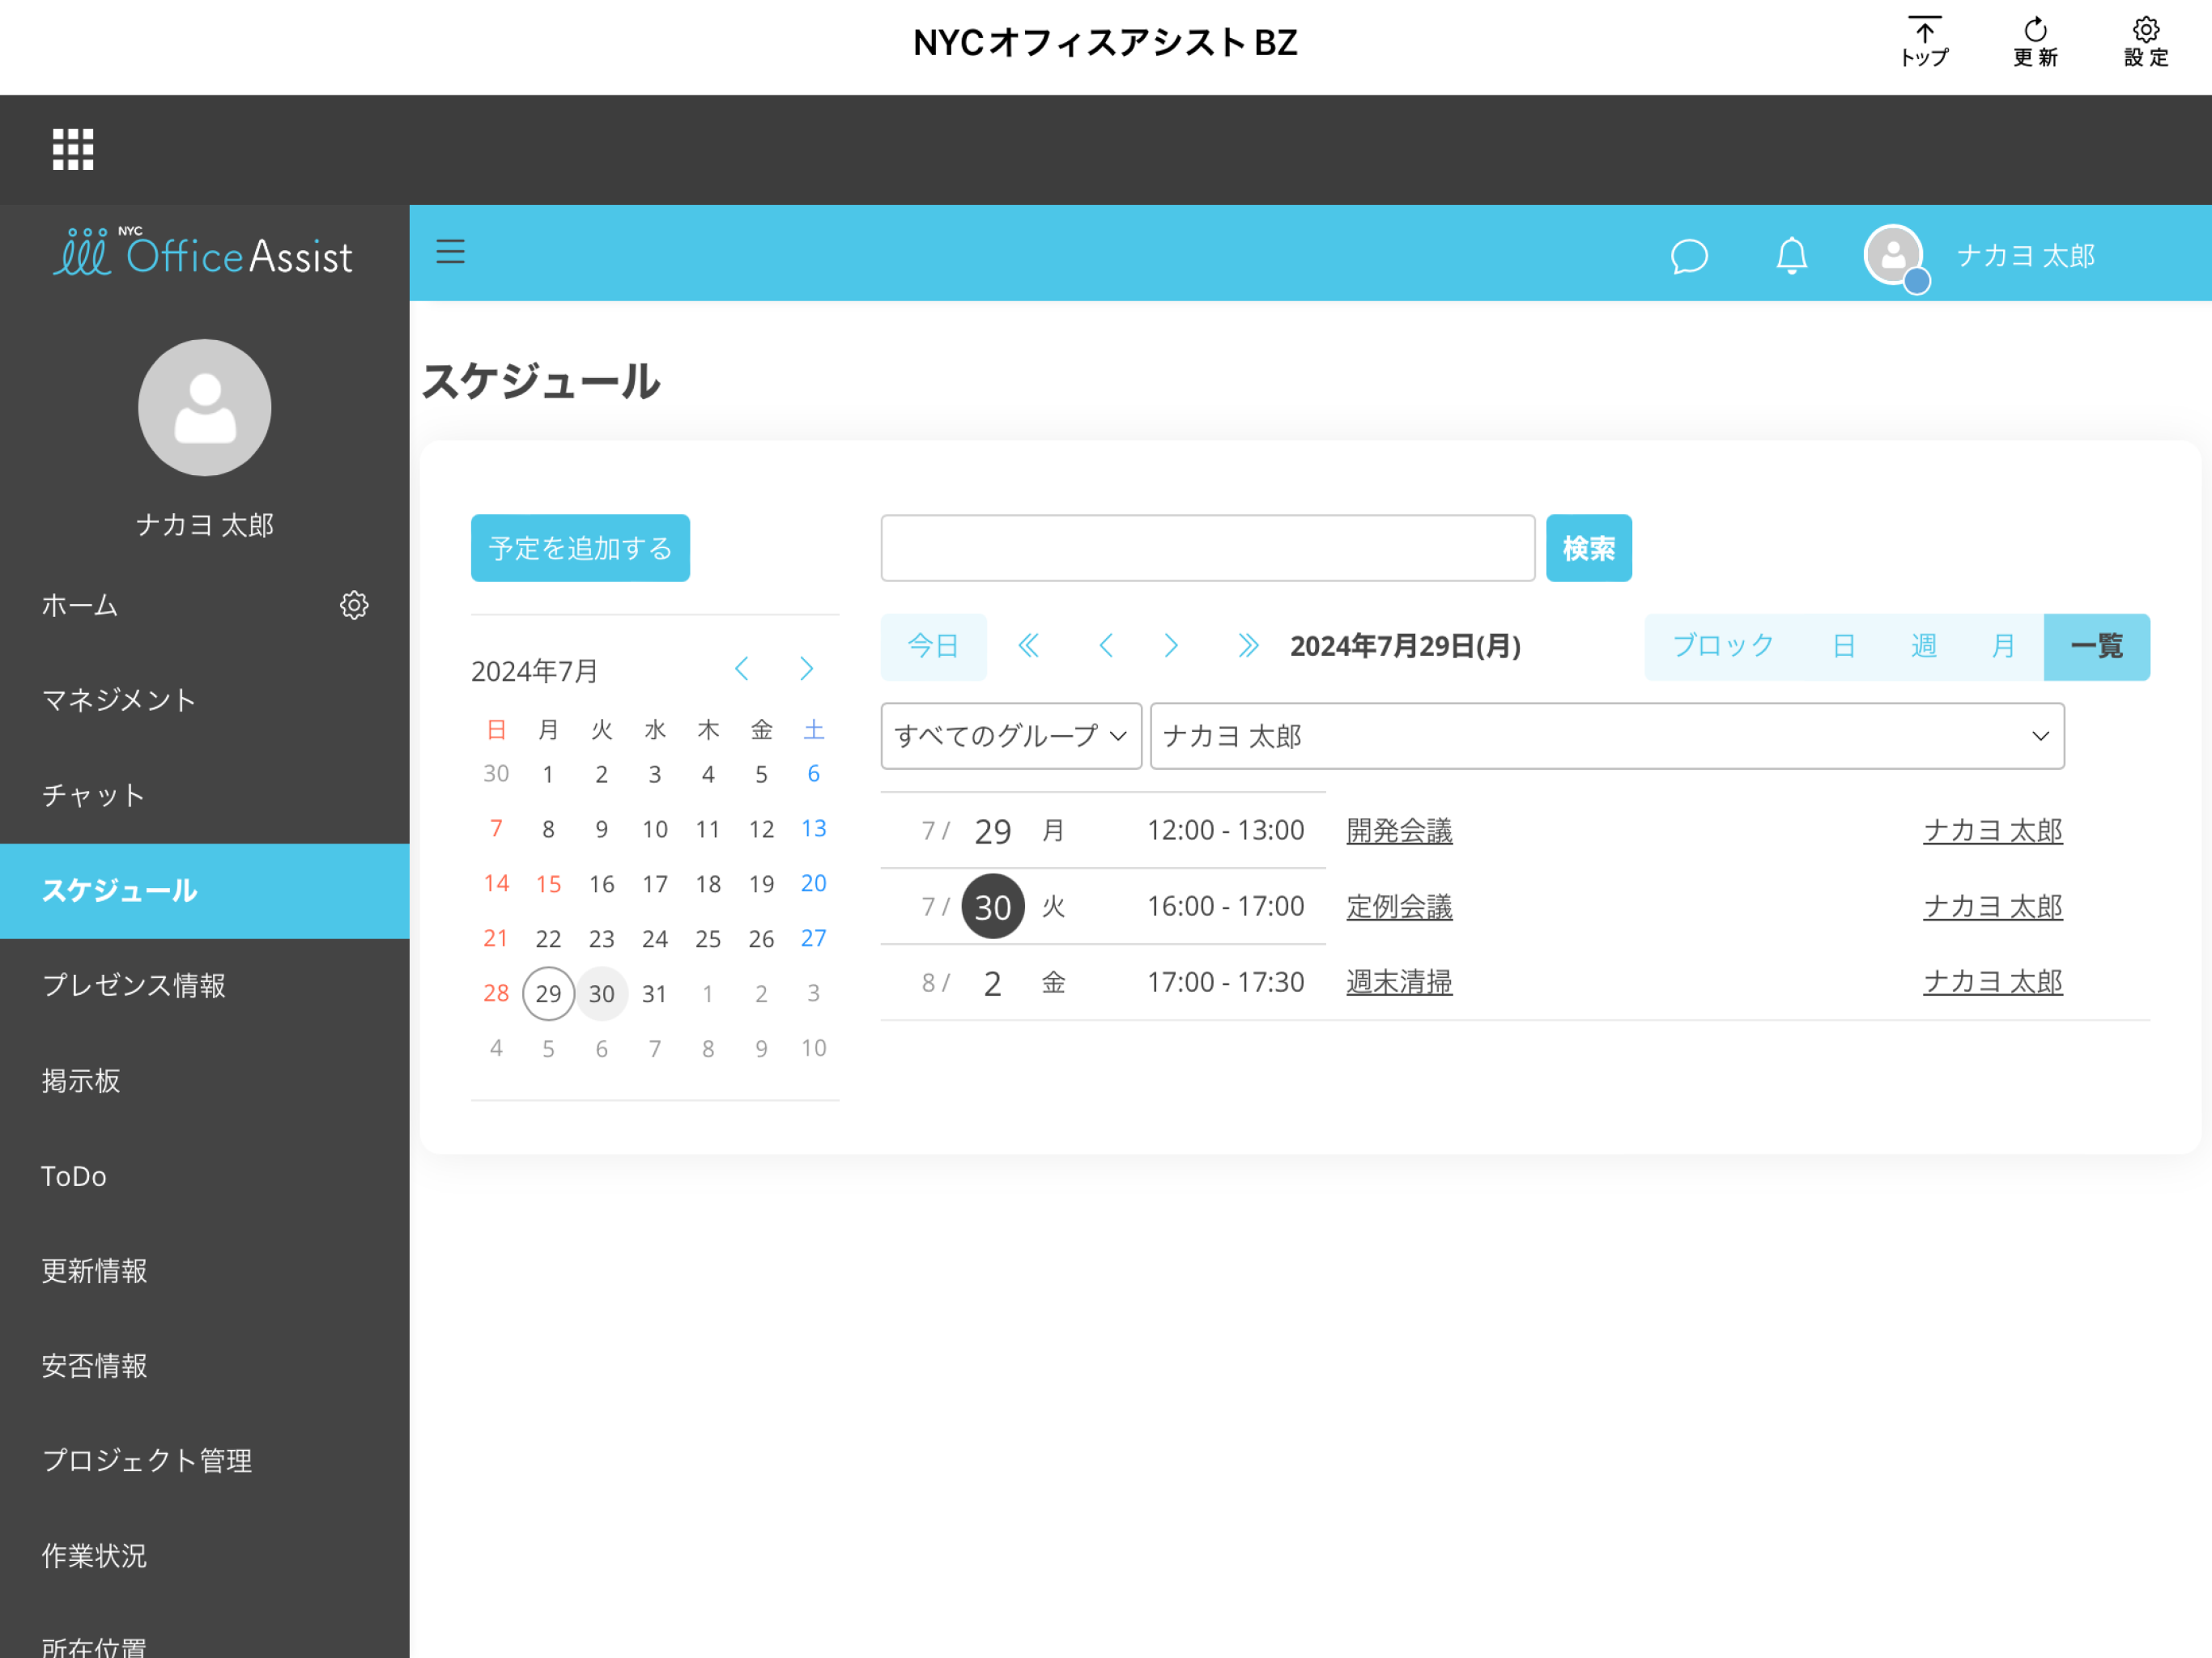Select July 20 in mini calendar
The height and width of the screenshot is (1658, 2212).
tap(813, 884)
